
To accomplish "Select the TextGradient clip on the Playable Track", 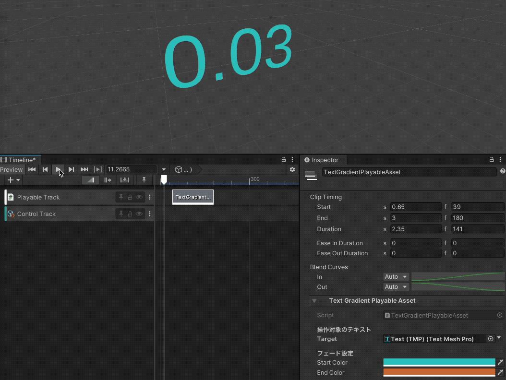I will pos(193,197).
